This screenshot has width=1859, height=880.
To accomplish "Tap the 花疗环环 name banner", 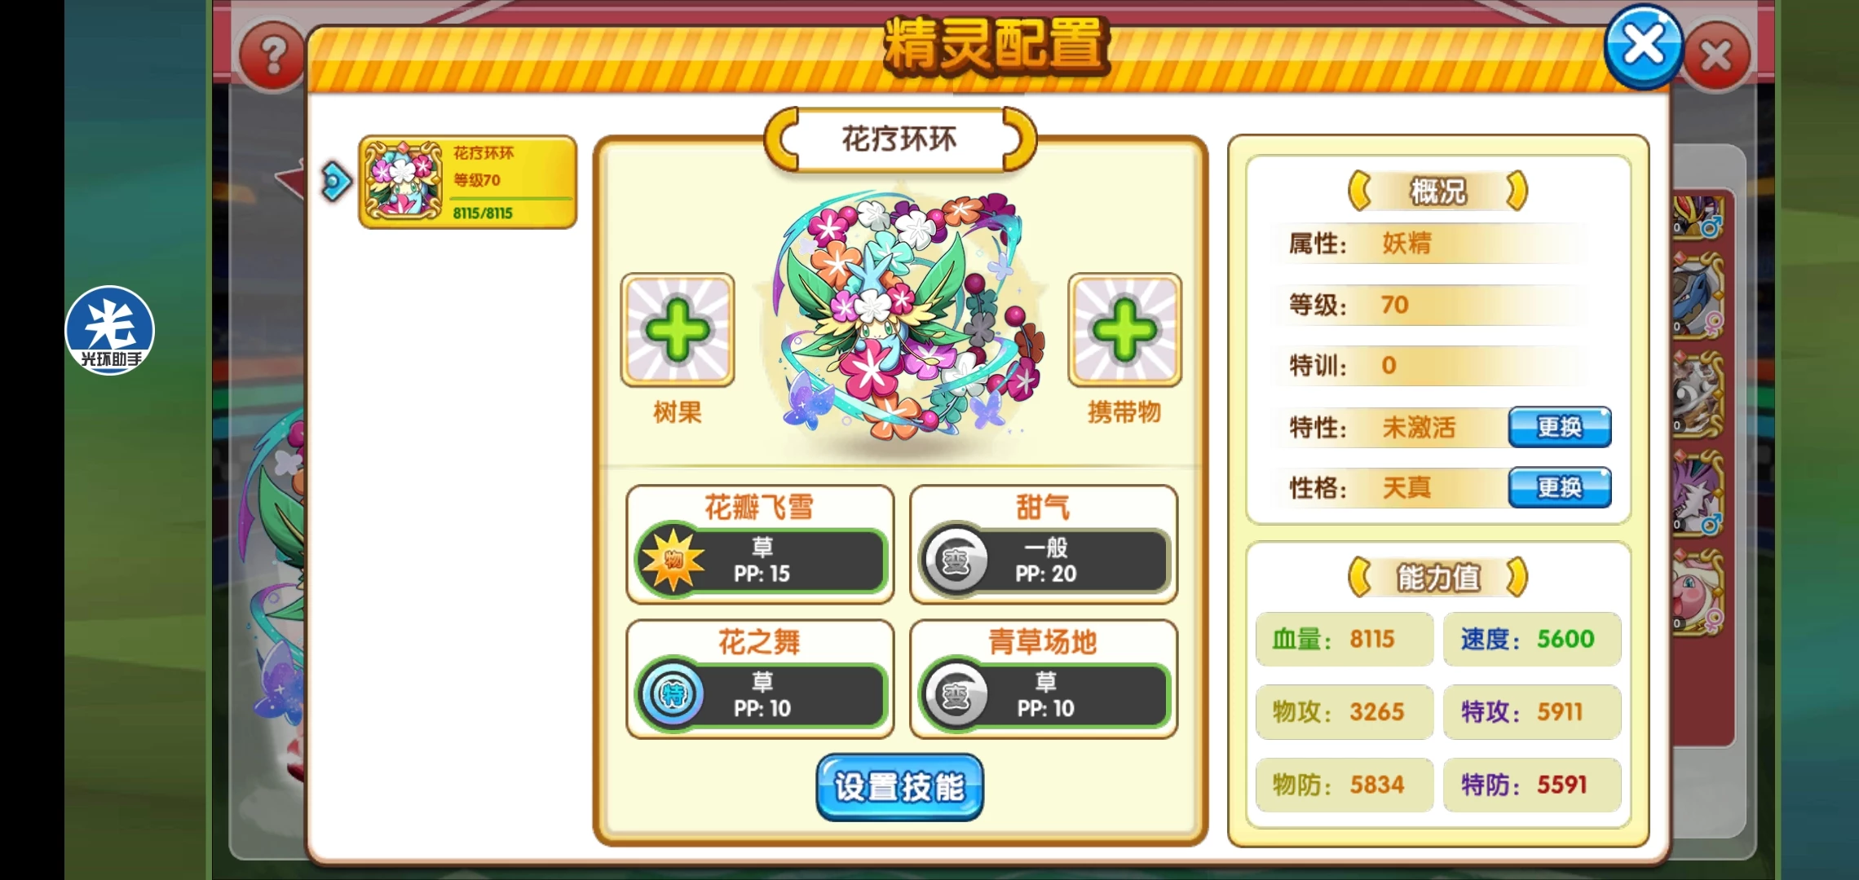I will tap(899, 139).
